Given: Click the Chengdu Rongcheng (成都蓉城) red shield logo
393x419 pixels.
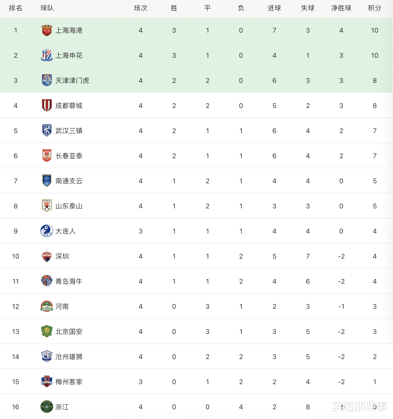Looking at the screenshot, I should (47, 105).
